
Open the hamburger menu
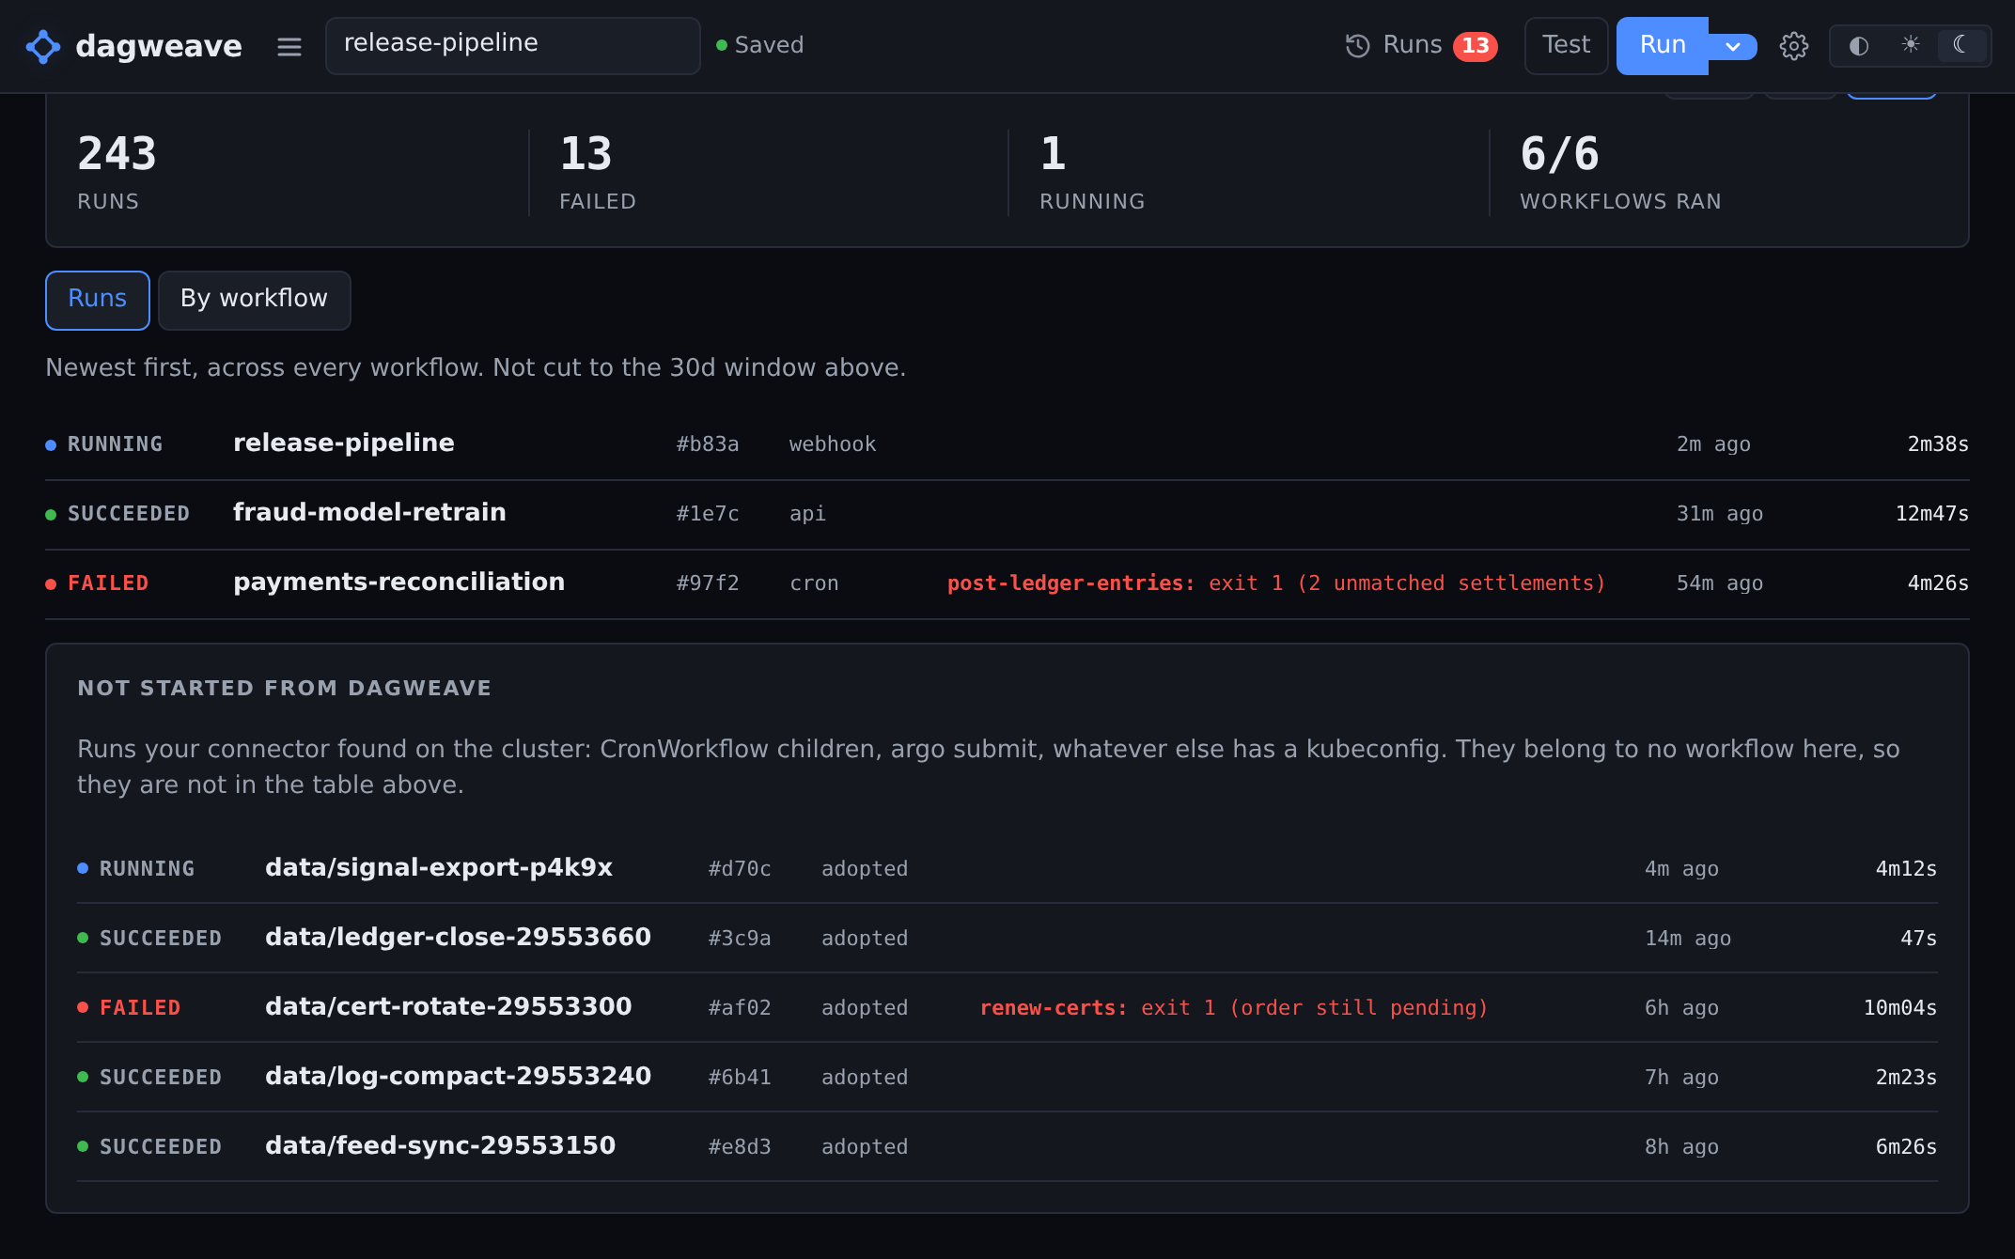click(x=289, y=46)
